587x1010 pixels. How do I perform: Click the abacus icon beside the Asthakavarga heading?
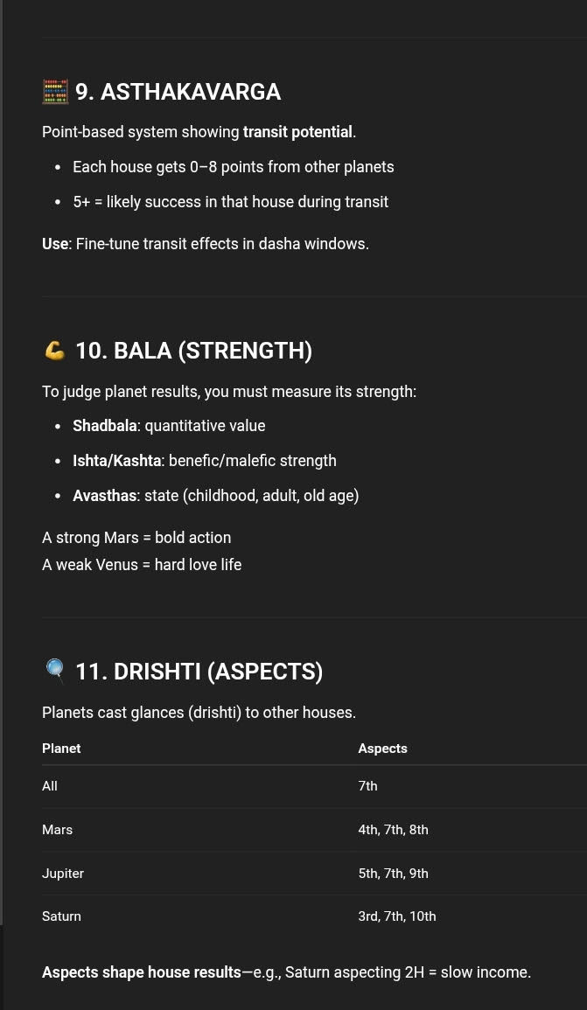55,92
